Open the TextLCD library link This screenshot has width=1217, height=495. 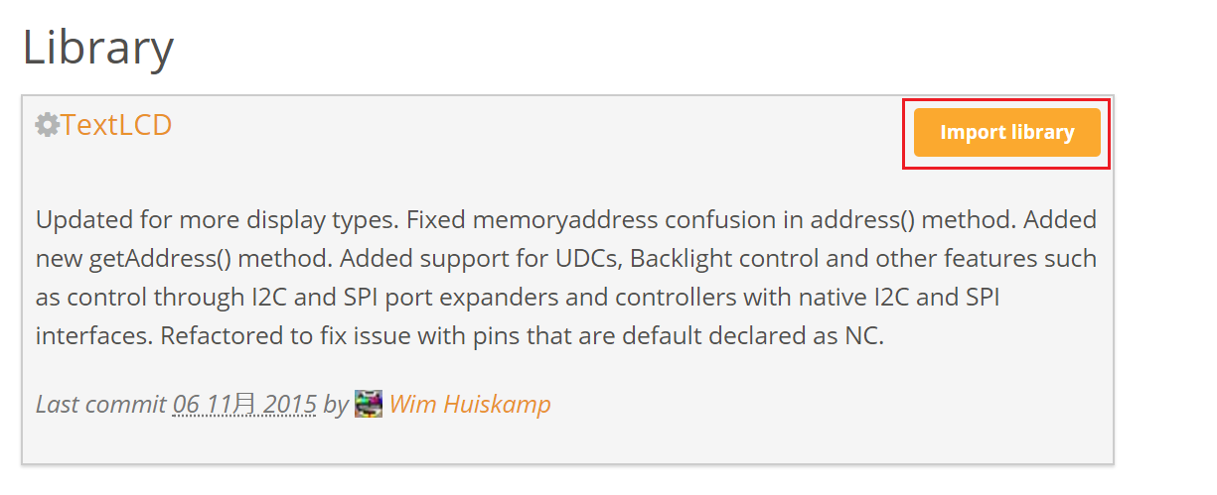116,124
